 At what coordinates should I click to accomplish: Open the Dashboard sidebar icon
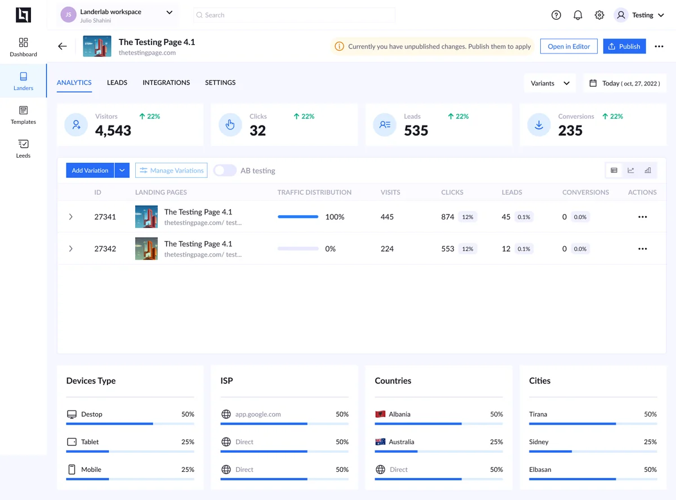point(23,43)
